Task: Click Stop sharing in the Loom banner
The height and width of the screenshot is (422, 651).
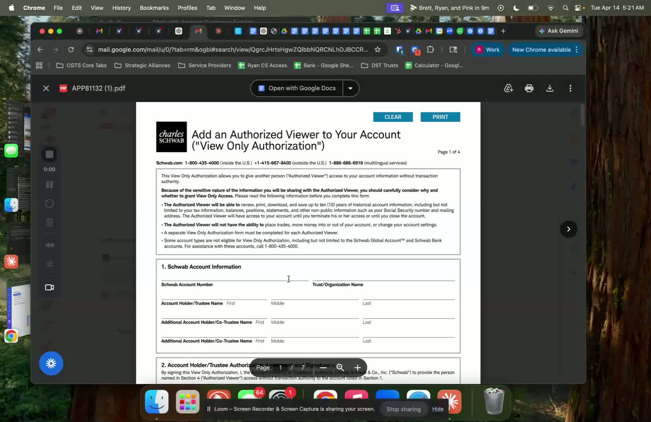Action: [403, 409]
